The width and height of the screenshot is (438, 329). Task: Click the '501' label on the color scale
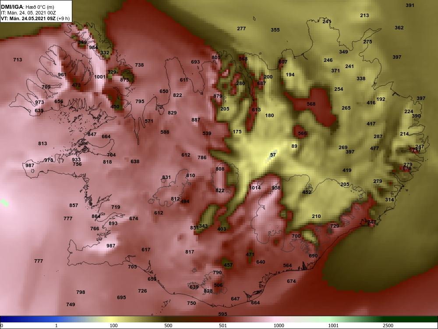click(223, 325)
